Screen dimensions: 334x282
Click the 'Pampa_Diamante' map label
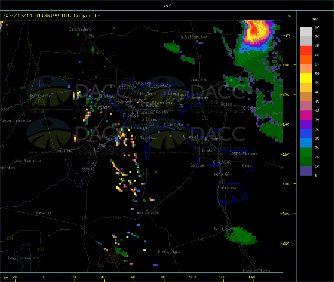[16, 120]
